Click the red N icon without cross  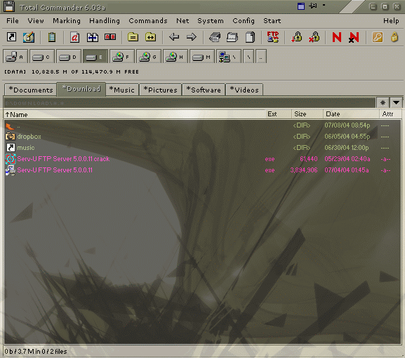[336, 37]
